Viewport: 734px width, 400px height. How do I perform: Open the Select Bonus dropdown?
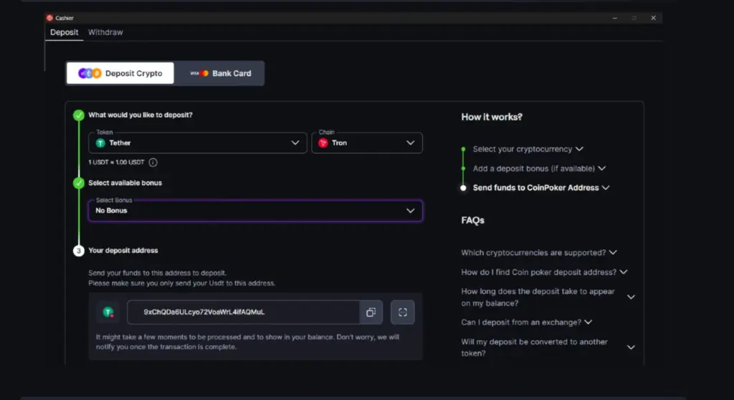click(x=256, y=211)
